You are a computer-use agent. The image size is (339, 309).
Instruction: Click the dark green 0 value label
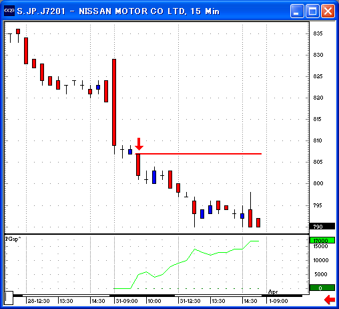(x=322, y=288)
